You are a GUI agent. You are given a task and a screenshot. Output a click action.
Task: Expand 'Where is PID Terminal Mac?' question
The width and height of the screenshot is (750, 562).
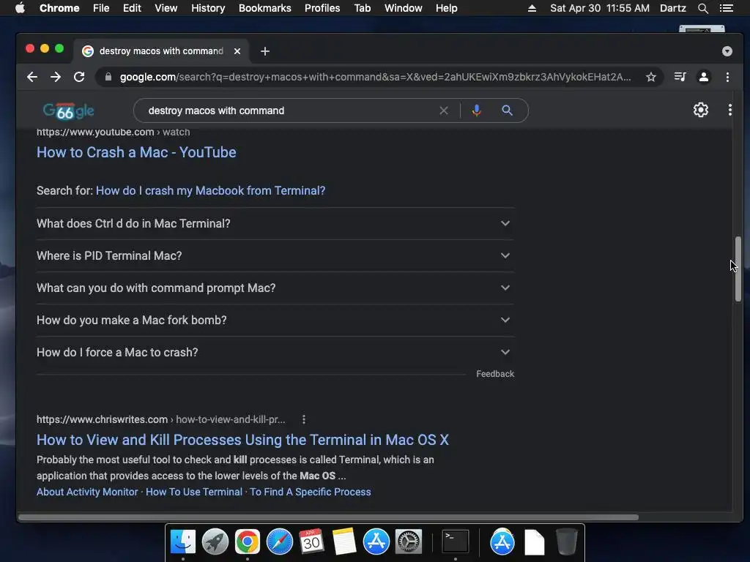tap(275, 255)
